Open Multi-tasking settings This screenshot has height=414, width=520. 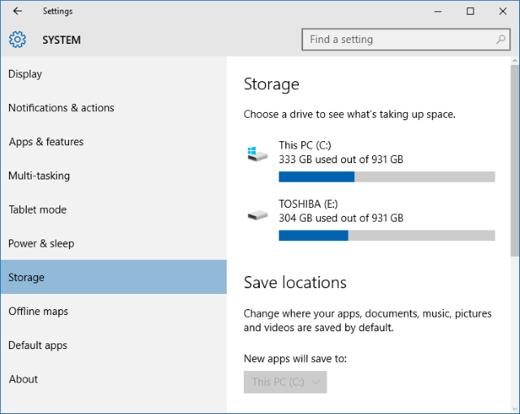coord(39,176)
